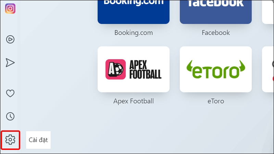The image size is (274, 154).
Task: Click the white Booking.com logo text
Action: pos(134,2)
